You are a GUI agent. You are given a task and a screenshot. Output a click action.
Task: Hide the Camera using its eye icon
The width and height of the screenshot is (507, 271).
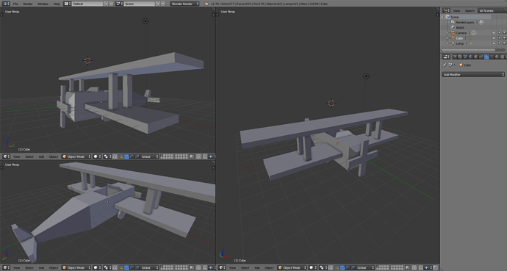click(x=494, y=33)
